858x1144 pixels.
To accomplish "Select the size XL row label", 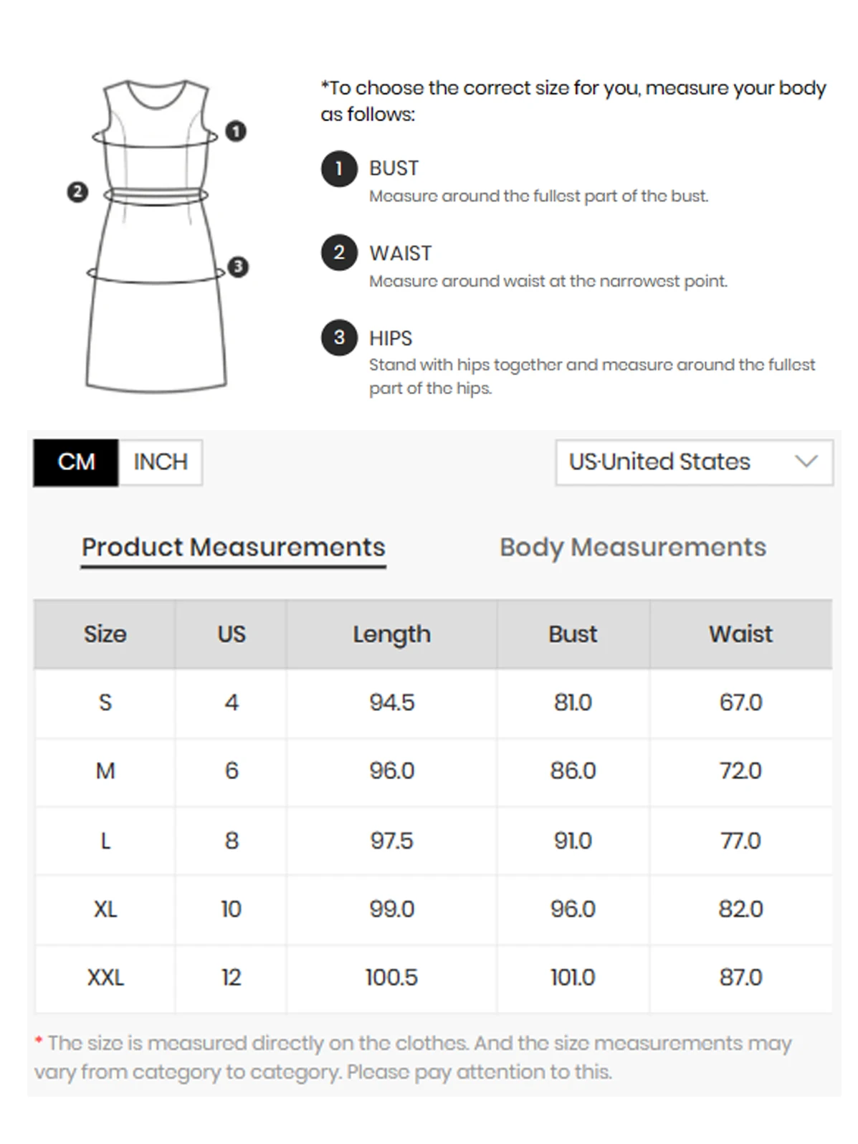I will (105, 910).
